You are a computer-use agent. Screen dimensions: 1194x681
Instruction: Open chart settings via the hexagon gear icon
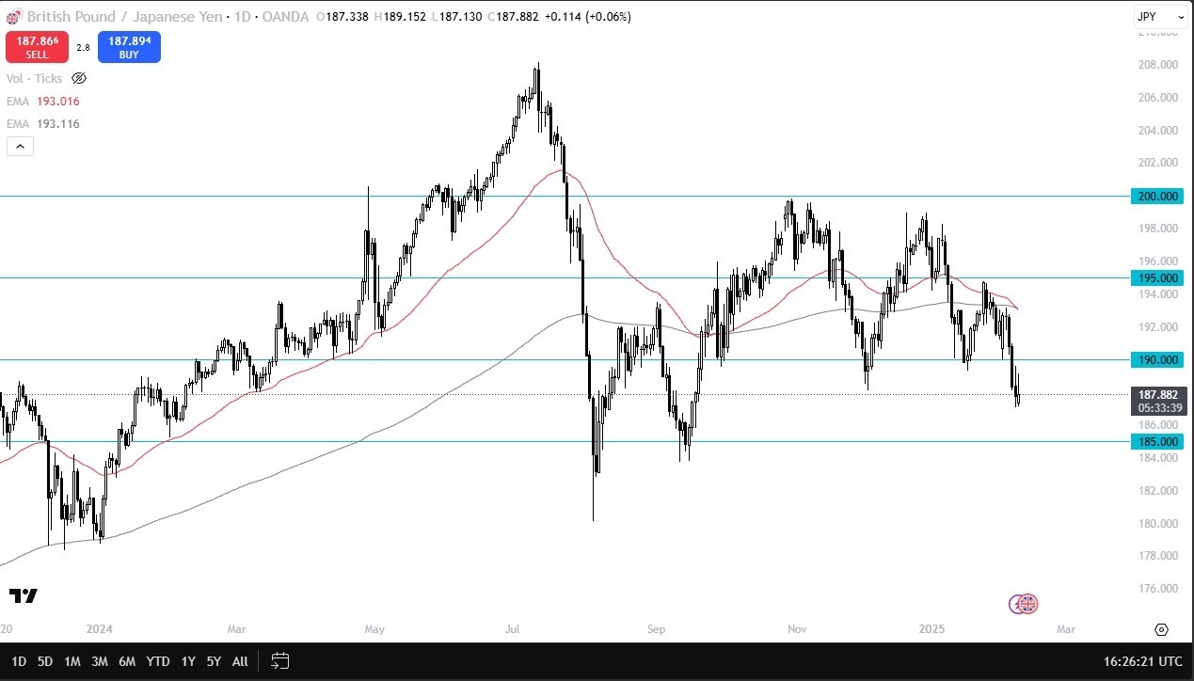click(1160, 629)
